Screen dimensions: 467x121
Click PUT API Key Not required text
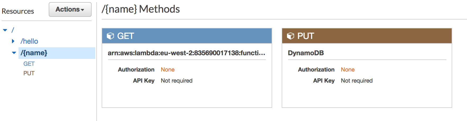click(x=357, y=81)
